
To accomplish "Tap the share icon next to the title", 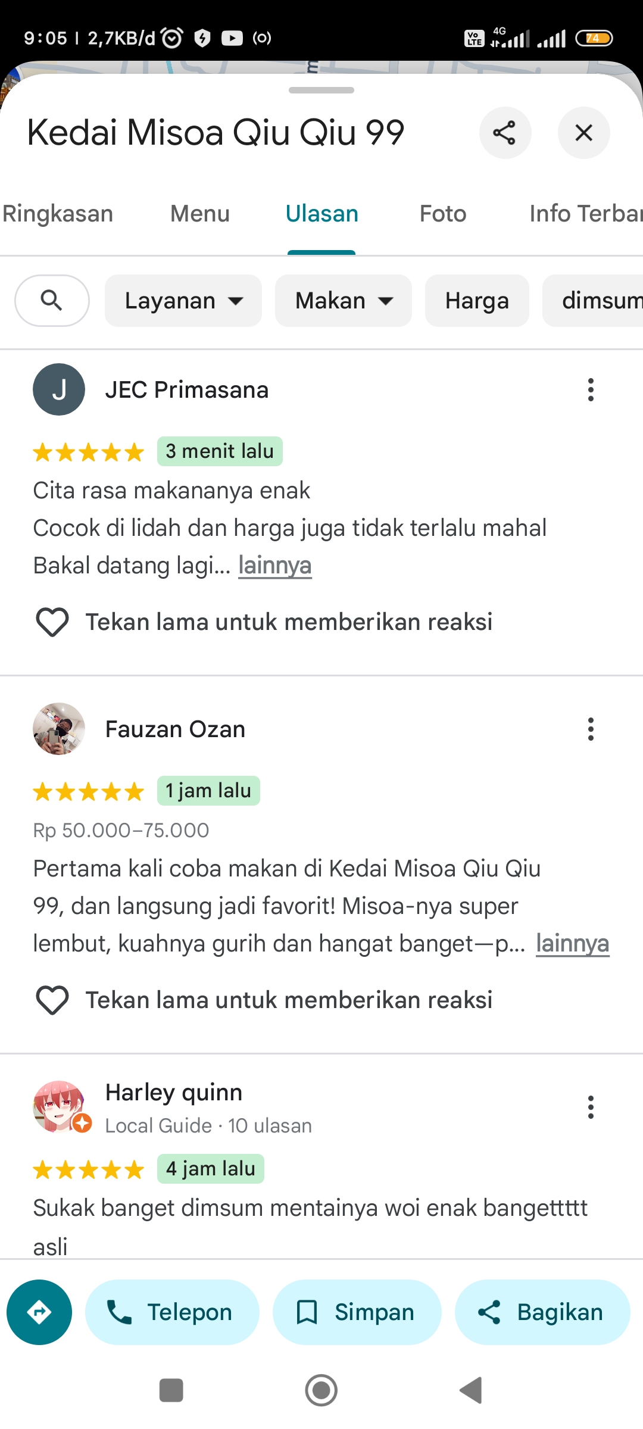I will (x=505, y=133).
